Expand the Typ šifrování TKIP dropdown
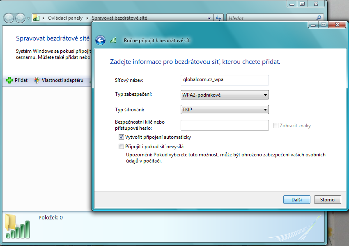Image resolution: width=349 pixels, height=246 pixels. tap(225, 110)
